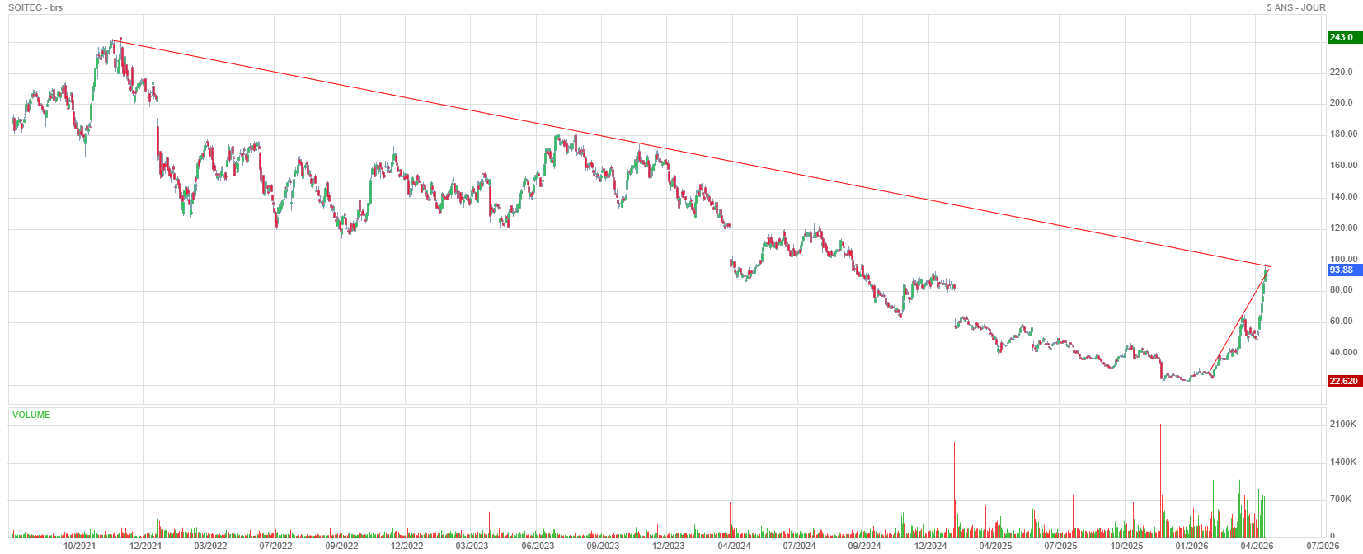Click the 09/2023 date axis label
This screenshot has width=1363, height=554.
(603, 546)
